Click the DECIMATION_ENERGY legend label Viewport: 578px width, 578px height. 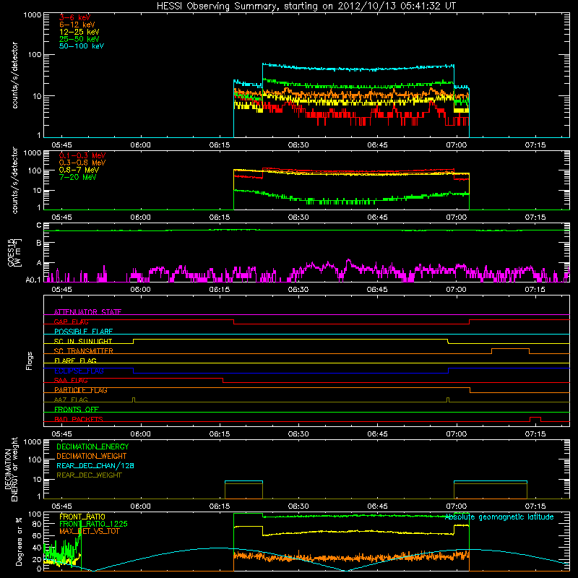[92, 447]
